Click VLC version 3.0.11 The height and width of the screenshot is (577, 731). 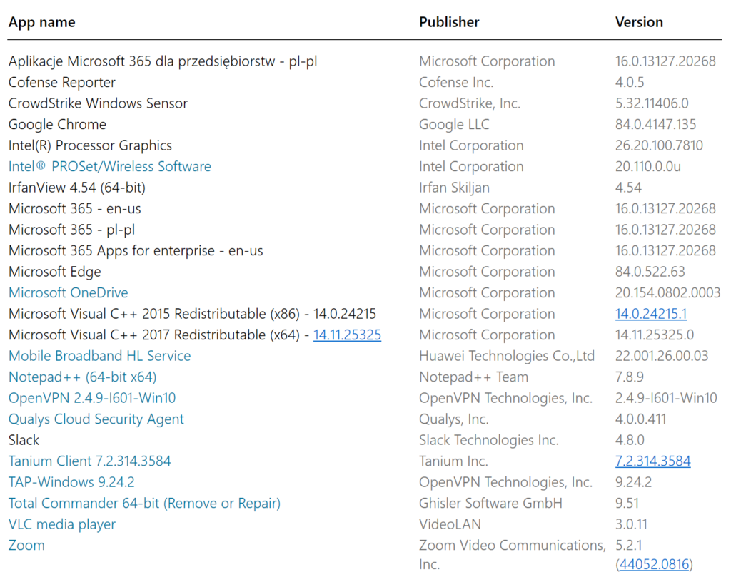coord(631,524)
